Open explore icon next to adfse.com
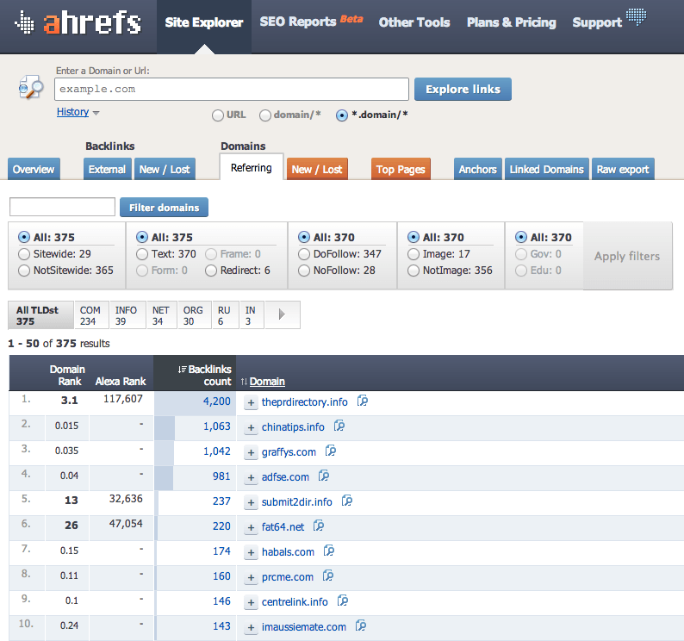 click(x=323, y=476)
